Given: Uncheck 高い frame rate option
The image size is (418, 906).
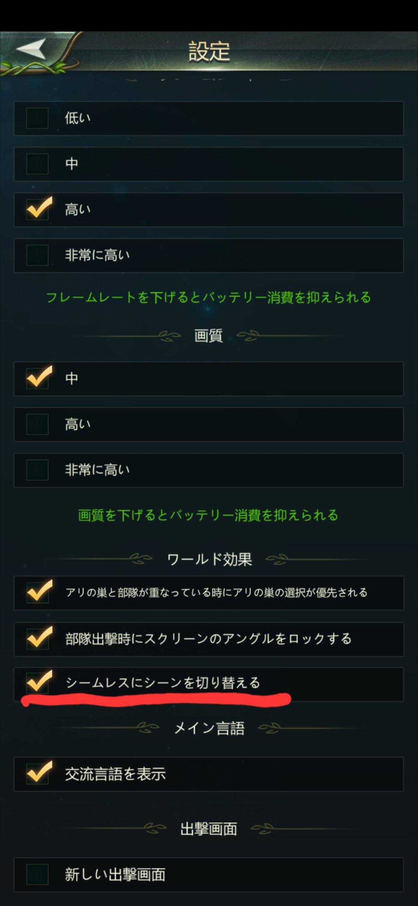Looking at the screenshot, I should (x=37, y=209).
